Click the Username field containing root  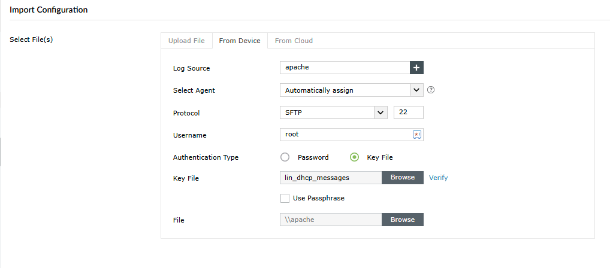(x=345, y=135)
